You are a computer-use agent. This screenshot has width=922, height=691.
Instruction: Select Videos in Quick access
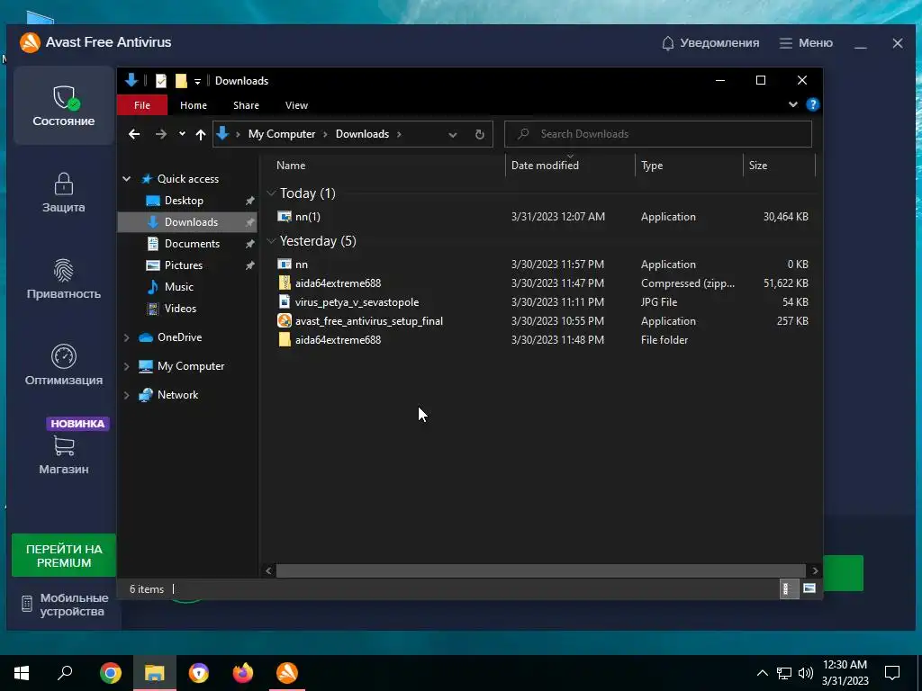(x=180, y=309)
